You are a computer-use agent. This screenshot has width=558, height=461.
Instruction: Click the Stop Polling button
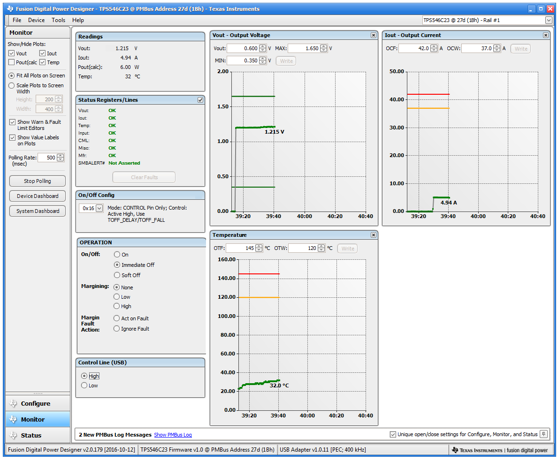[37, 181]
